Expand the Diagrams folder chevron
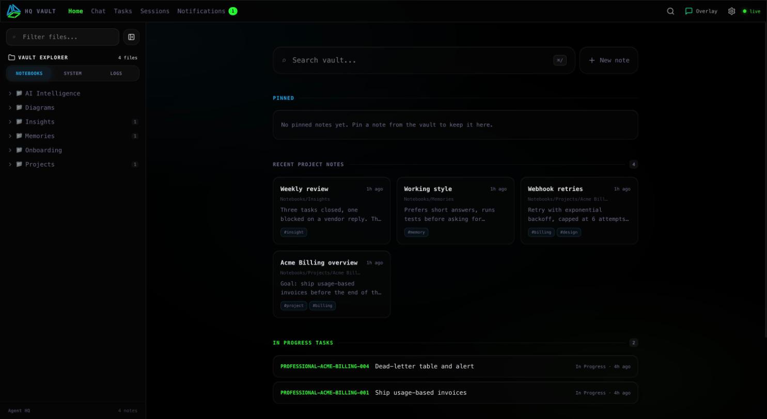 (10, 107)
